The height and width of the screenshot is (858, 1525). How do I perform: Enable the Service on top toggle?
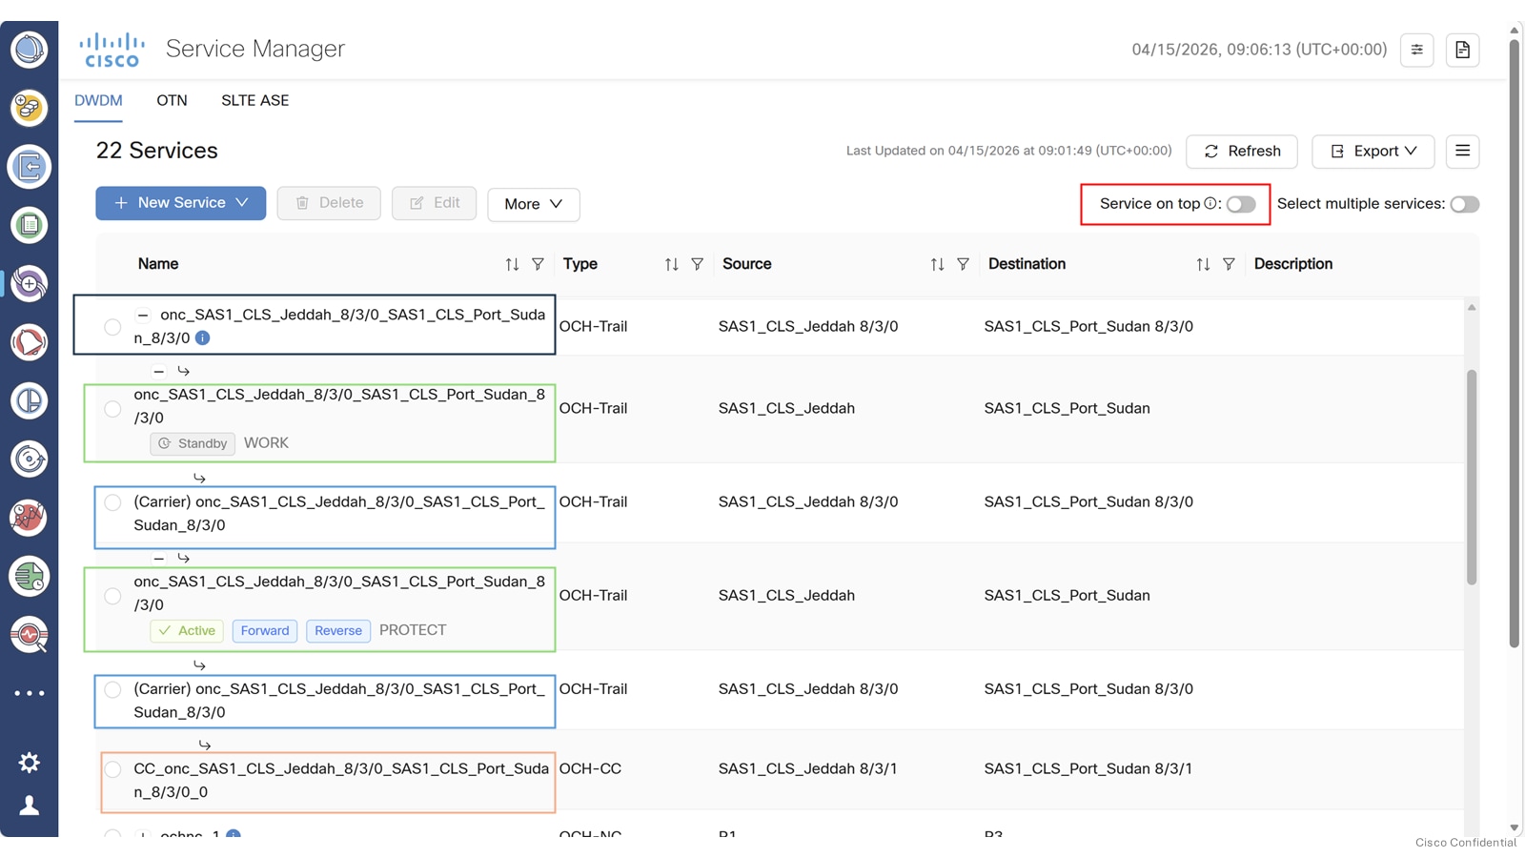pos(1241,204)
